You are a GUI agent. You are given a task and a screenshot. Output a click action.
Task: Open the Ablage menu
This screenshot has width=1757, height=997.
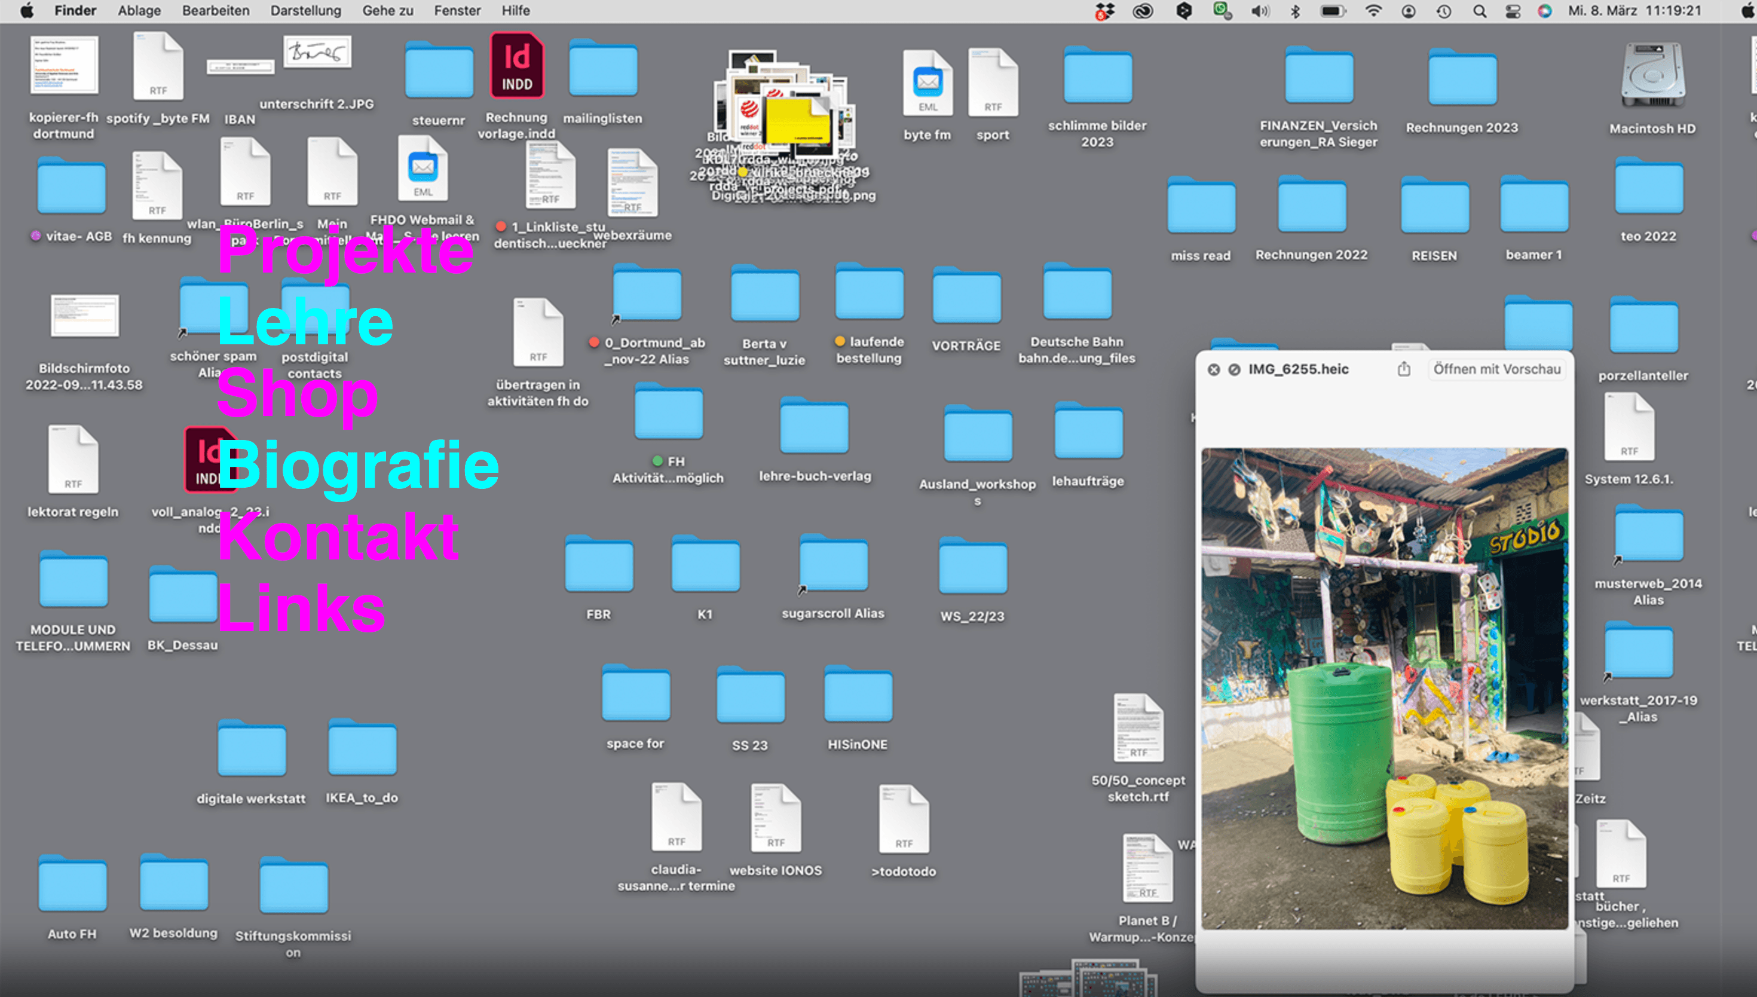pyautogui.click(x=139, y=11)
